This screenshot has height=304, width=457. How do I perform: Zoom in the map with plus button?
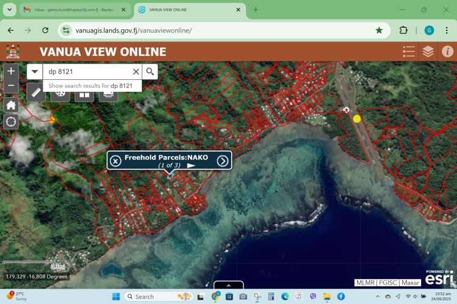coord(11,71)
